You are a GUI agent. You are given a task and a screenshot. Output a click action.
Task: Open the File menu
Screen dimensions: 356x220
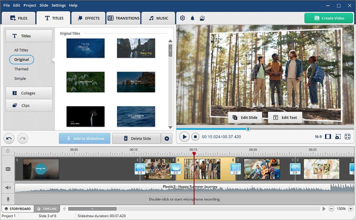click(6, 5)
